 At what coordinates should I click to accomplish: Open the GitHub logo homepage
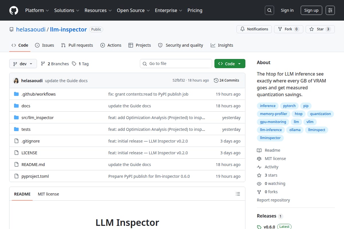coord(14,10)
